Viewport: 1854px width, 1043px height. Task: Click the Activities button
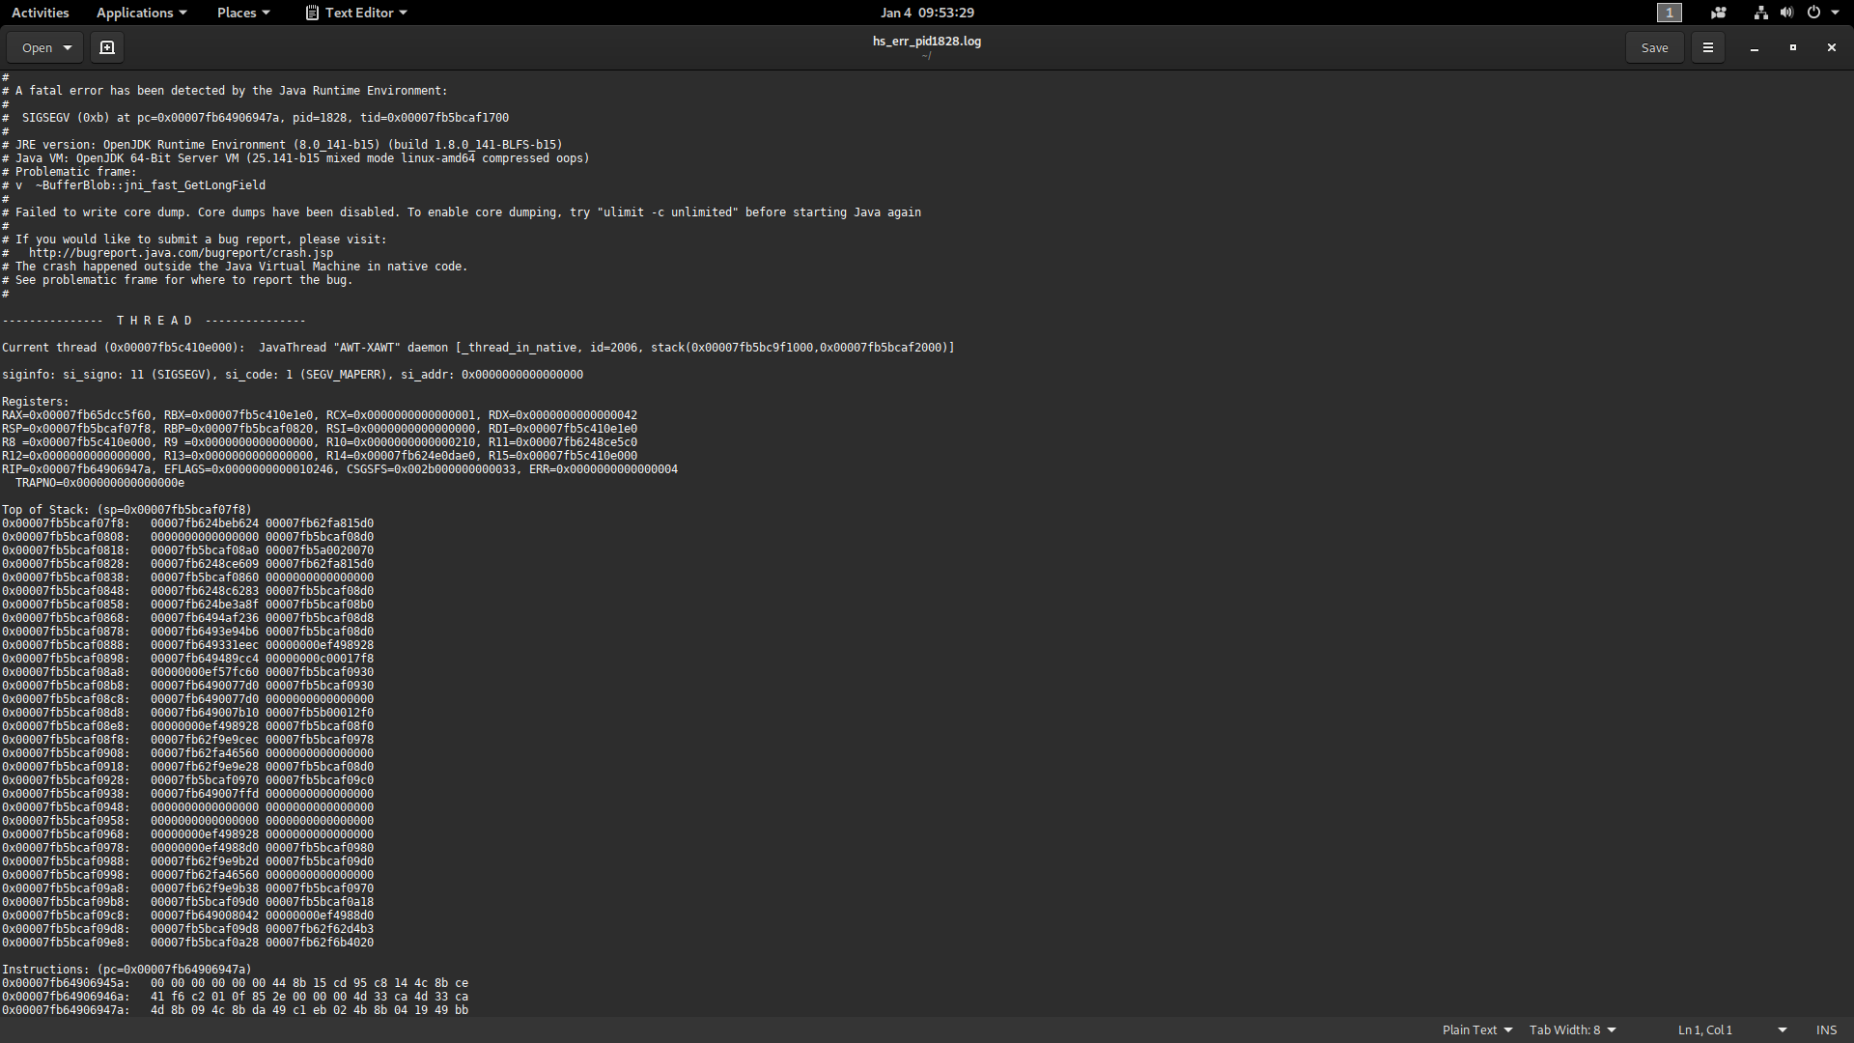(x=40, y=13)
